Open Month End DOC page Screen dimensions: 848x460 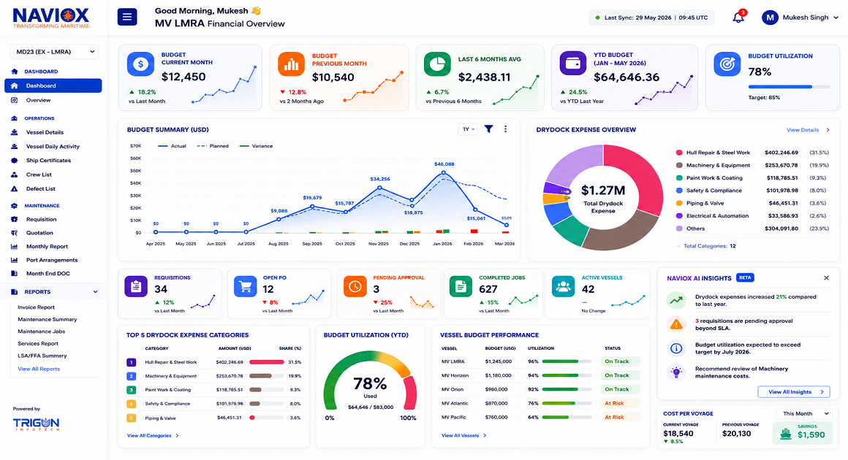[x=48, y=274]
